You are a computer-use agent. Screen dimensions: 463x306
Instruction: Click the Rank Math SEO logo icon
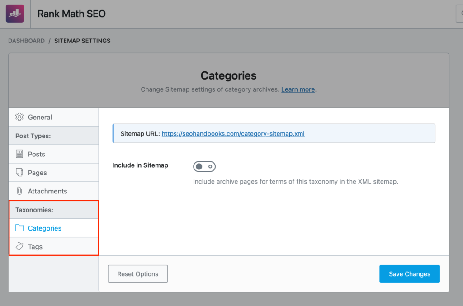[x=15, y=14]
